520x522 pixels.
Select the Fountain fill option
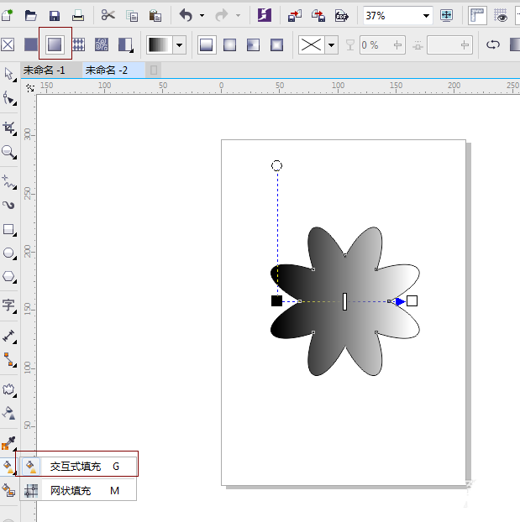click(x=55, y=44)
